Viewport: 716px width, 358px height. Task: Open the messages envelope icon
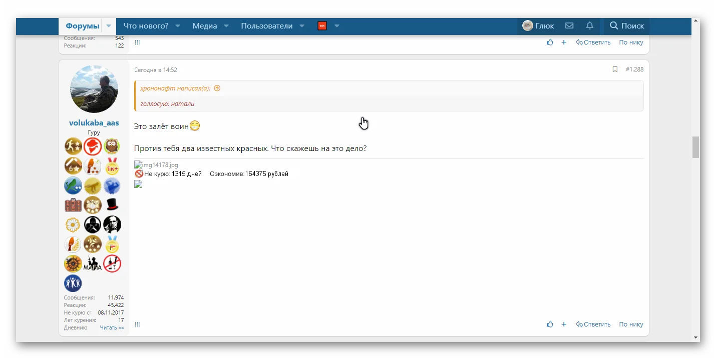pos(569,25)
